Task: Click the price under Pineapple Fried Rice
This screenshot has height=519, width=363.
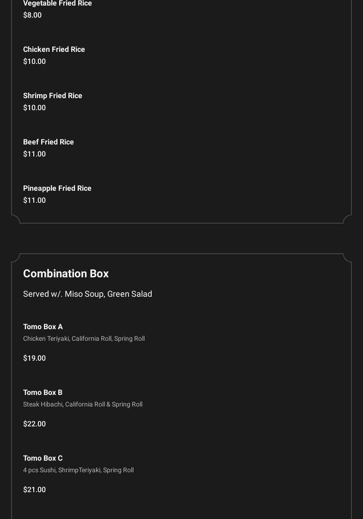Action: point(34,200)
